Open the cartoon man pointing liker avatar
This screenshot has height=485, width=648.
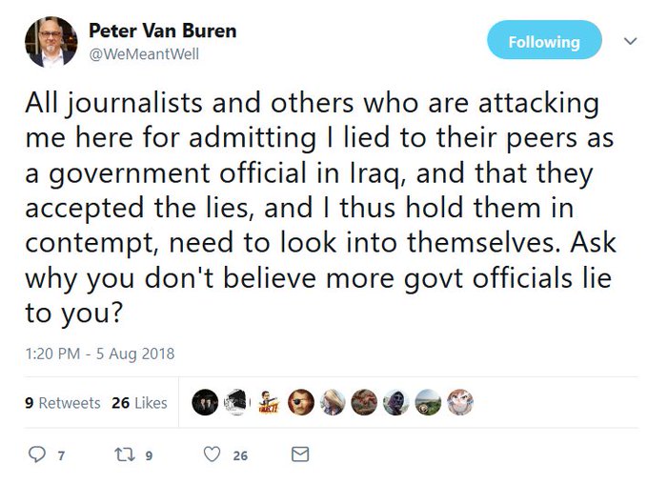click(x=269, y=403)
